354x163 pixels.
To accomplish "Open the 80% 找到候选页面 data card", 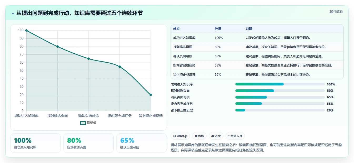I will [x=88, y=143].
